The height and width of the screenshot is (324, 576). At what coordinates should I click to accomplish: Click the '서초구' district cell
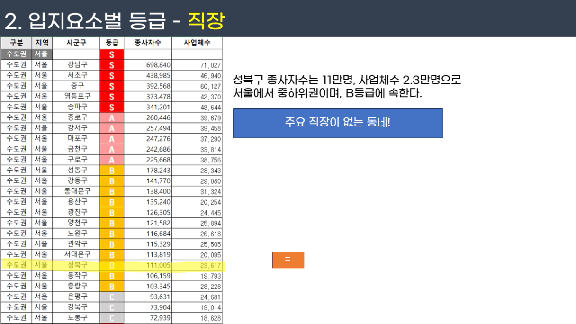tap(77, 75)
